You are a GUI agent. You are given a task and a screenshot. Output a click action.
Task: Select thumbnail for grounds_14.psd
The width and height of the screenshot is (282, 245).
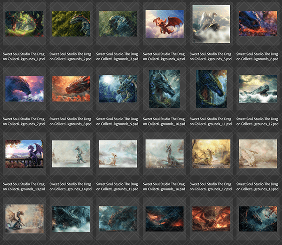(71, 154)
